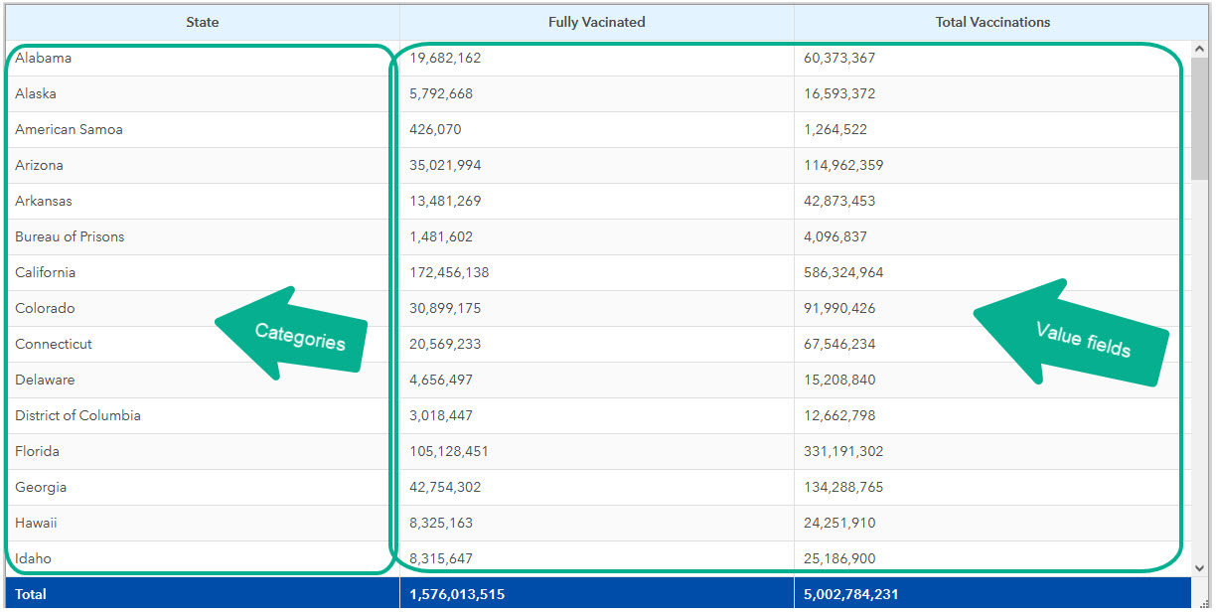Click the Bureau of Prisons entry

pos(70,236)
